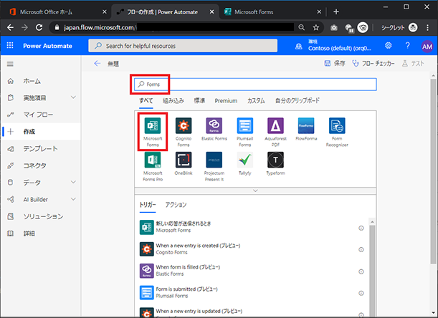
Task: Switch to the すべて filter tab
Action: point(146,101)
